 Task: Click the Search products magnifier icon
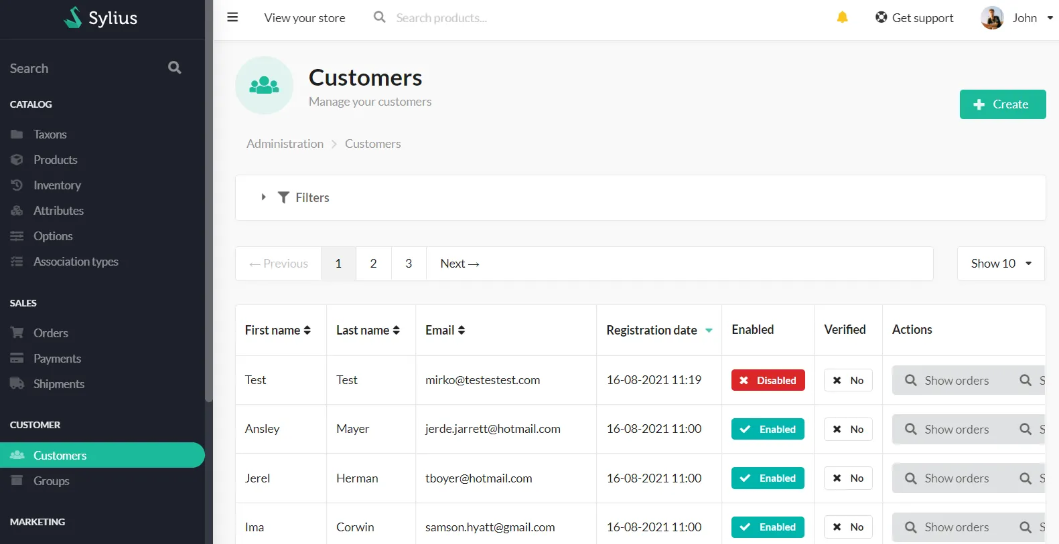[379, 17]
